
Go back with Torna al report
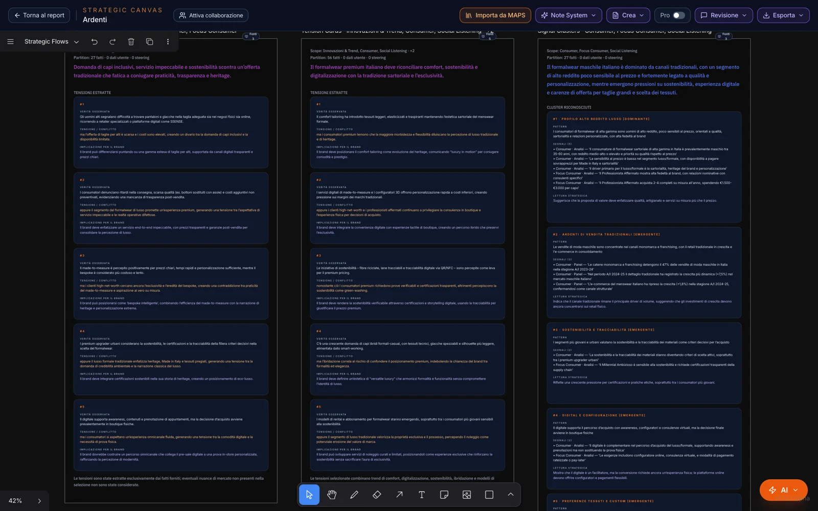(x=39, y=15)
